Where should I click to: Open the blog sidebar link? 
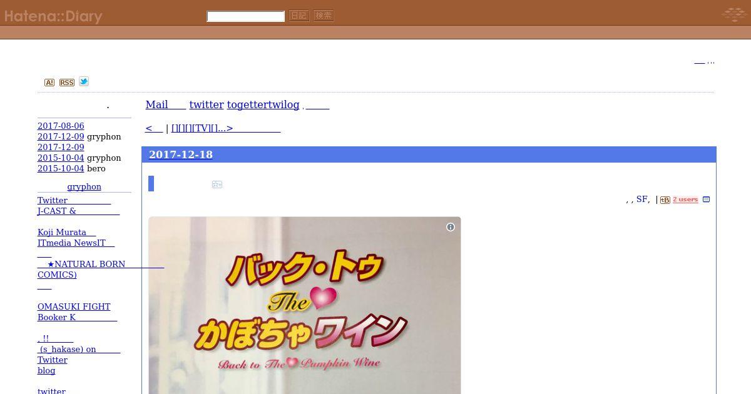[x=46, y=370]
